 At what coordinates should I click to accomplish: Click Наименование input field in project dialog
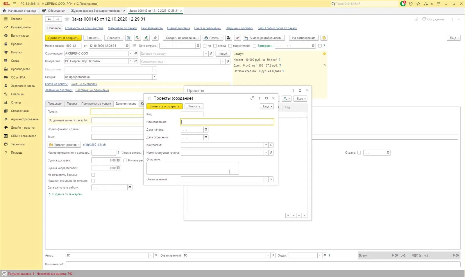pos(227,122)
